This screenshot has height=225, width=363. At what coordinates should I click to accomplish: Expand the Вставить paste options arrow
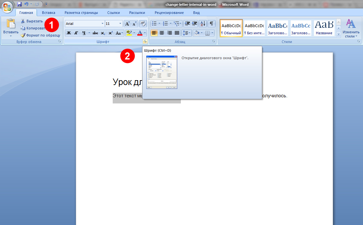tap(11, 36)
